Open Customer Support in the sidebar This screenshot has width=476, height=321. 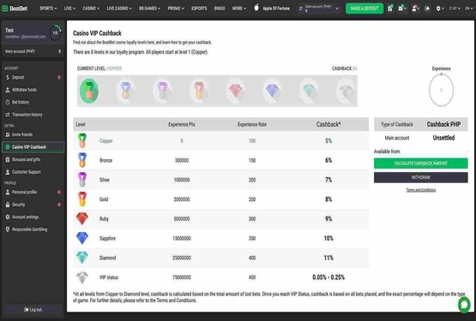pyautogui.click(x=33, y=172)
